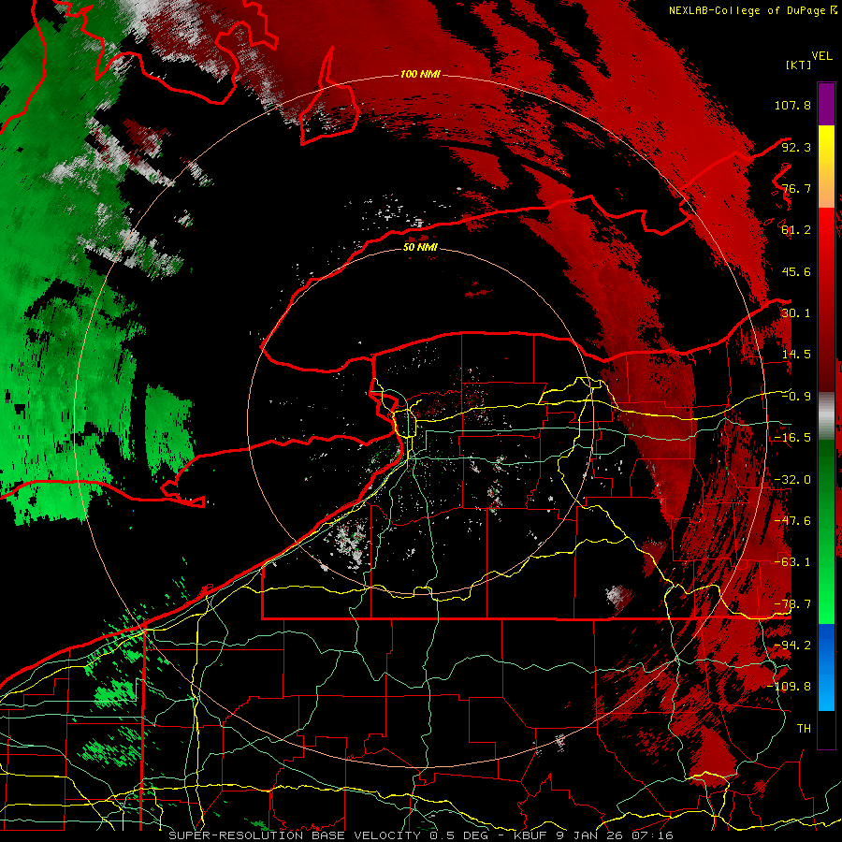Select the -47.6 legend value
The height and width of the screenshot is (842, 842).
792,521
